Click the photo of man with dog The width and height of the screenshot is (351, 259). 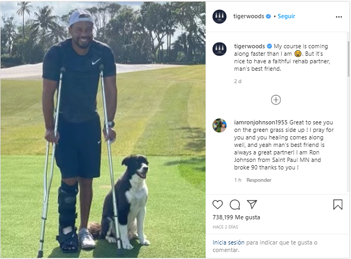(103, 130)
